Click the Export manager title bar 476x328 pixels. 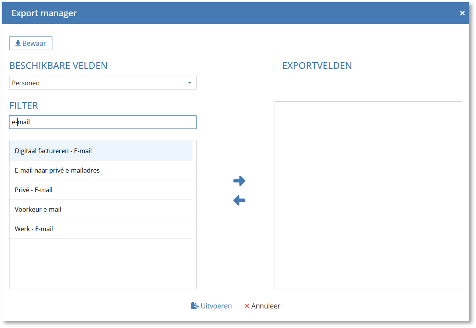tap(232, 13)
